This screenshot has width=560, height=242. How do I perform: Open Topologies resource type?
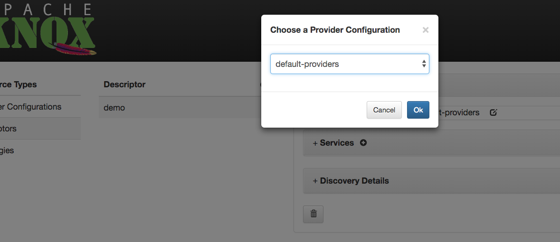[x=7, y=150]
